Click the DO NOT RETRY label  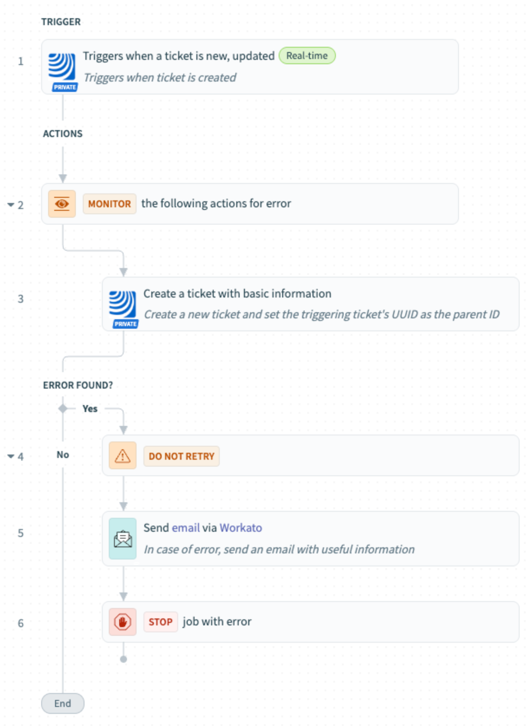point(181,456)
